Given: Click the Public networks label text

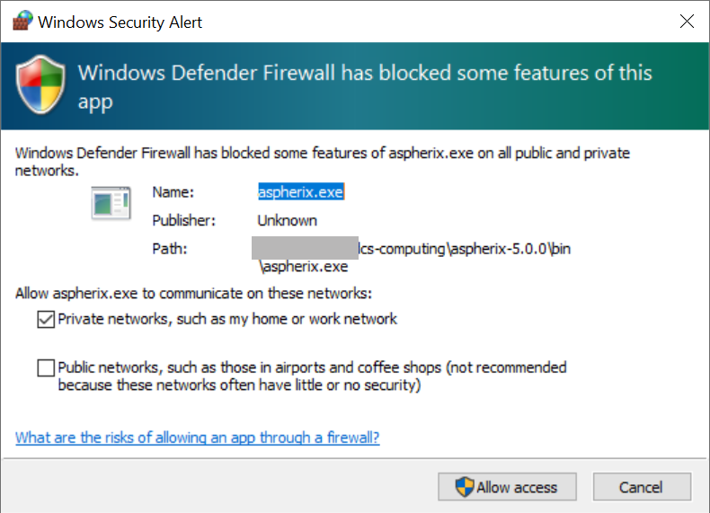Looking at the screenshot, I should pyautogui.click(x=312, y=376).
